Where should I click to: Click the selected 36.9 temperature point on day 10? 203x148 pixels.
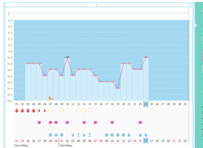coord(67,57)
